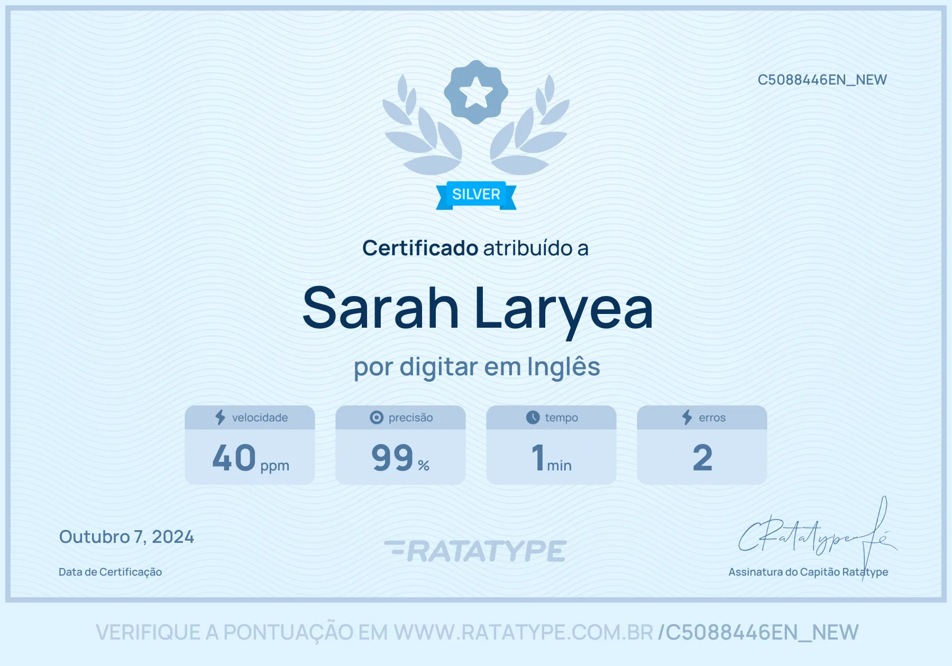
Task: Select the 40 ppm speed card
Action: click(250, 445)
